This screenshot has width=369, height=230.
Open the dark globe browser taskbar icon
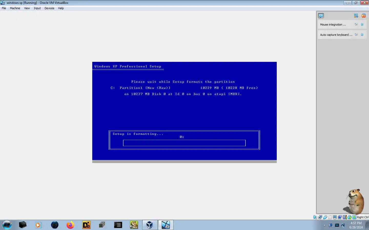click(x=55, y=225)
